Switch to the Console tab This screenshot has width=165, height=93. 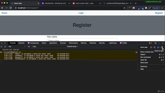click(x=13, y=43)
